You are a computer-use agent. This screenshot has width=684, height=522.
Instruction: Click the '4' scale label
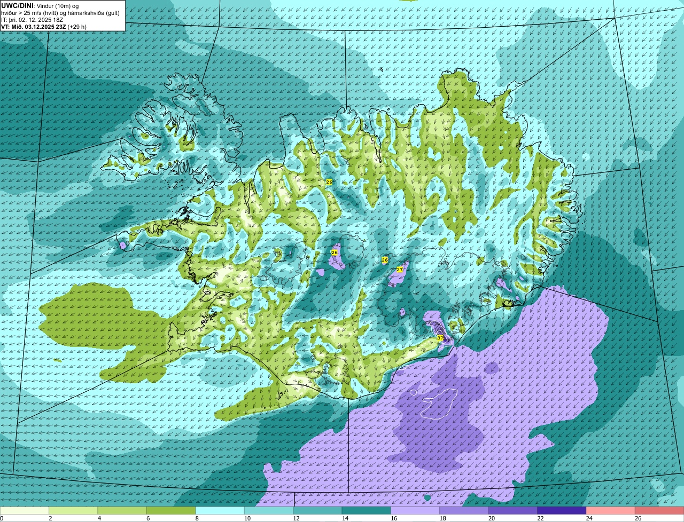click(x=98, y=518)
